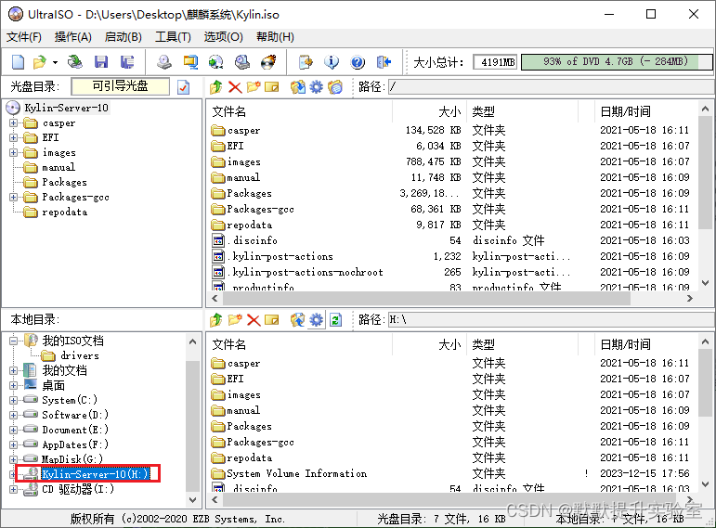The image size is (716, 528).
Task: Open the 帮助(H) menu
Action: (275, 37)
